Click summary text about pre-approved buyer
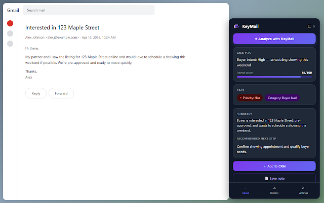This screenshot has height=203, width=324. click(271, 125)
